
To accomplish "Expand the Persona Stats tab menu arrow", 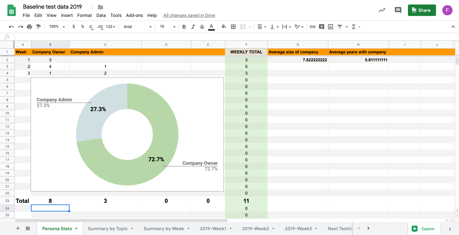I will [x=76, y=229].
